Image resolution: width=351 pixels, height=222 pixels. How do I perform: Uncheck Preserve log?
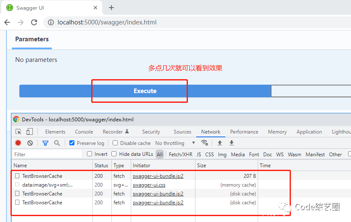72,143
